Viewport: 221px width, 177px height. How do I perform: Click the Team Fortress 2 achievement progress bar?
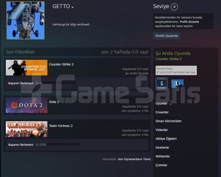pos(64,145)
